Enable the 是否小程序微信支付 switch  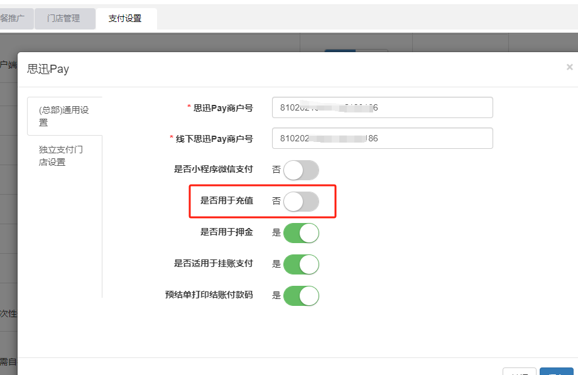[x=301, y=170]
